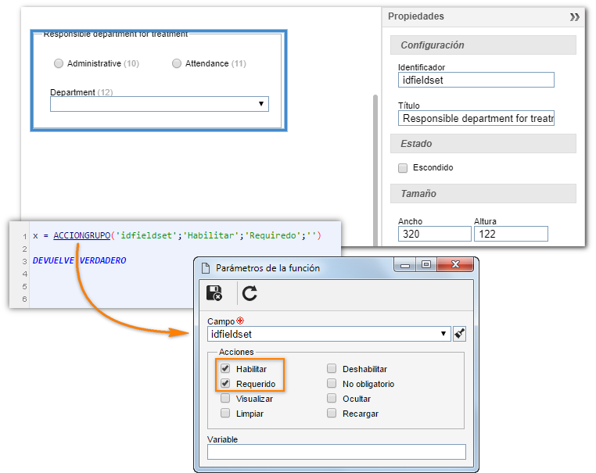
Task: Click the Configuración section header
Action: [483, 45]
